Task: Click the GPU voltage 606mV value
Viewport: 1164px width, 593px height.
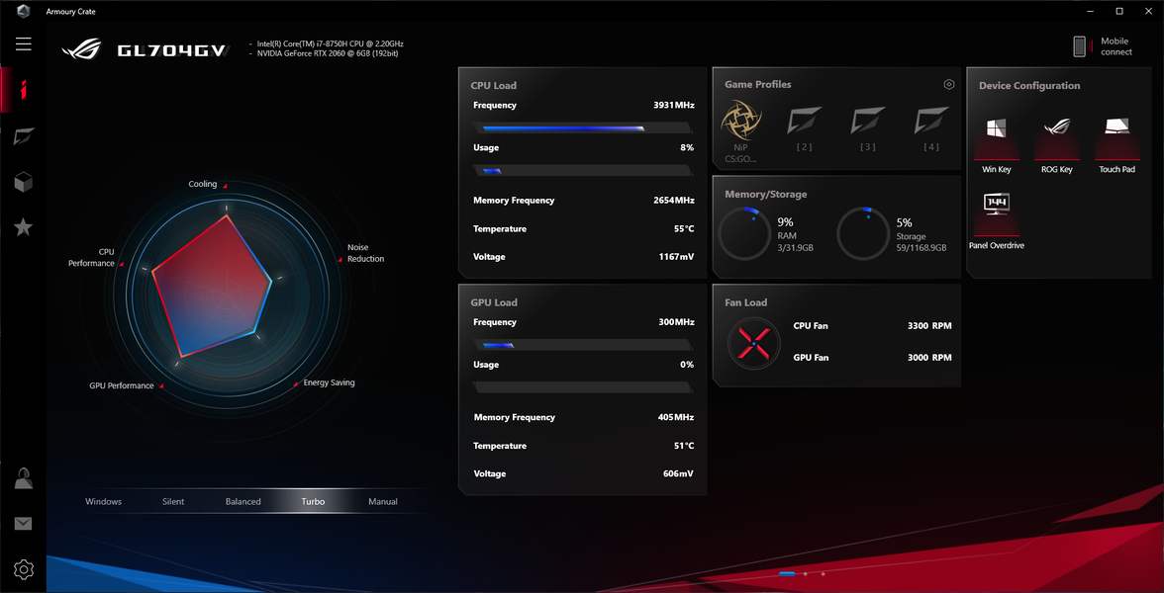Action: click(x=679, y=473)
